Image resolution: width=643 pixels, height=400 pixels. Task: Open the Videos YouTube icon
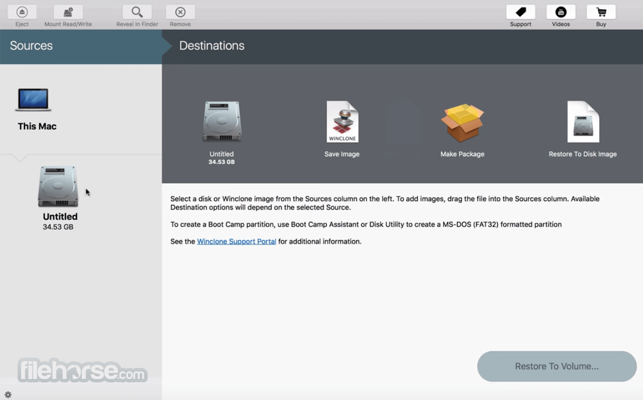(561, 12)
